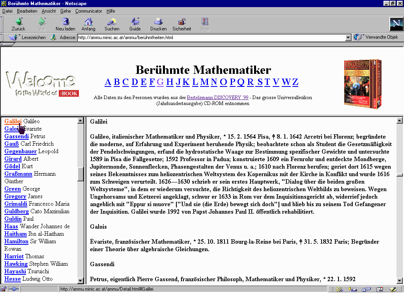
Task: Click the detail pane scrollbar thumb
Action: (x=399, y=175)
